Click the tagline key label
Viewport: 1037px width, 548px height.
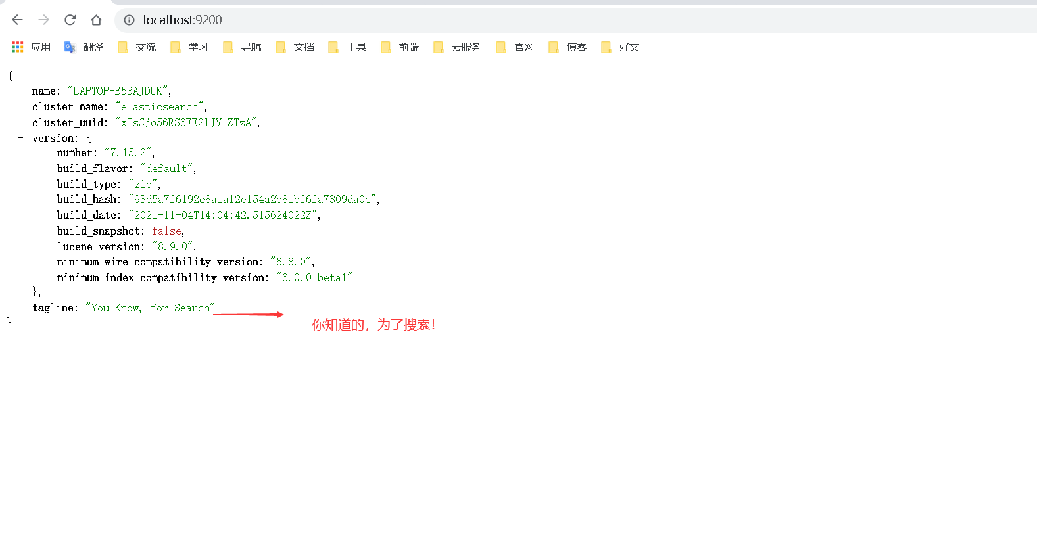53,308
